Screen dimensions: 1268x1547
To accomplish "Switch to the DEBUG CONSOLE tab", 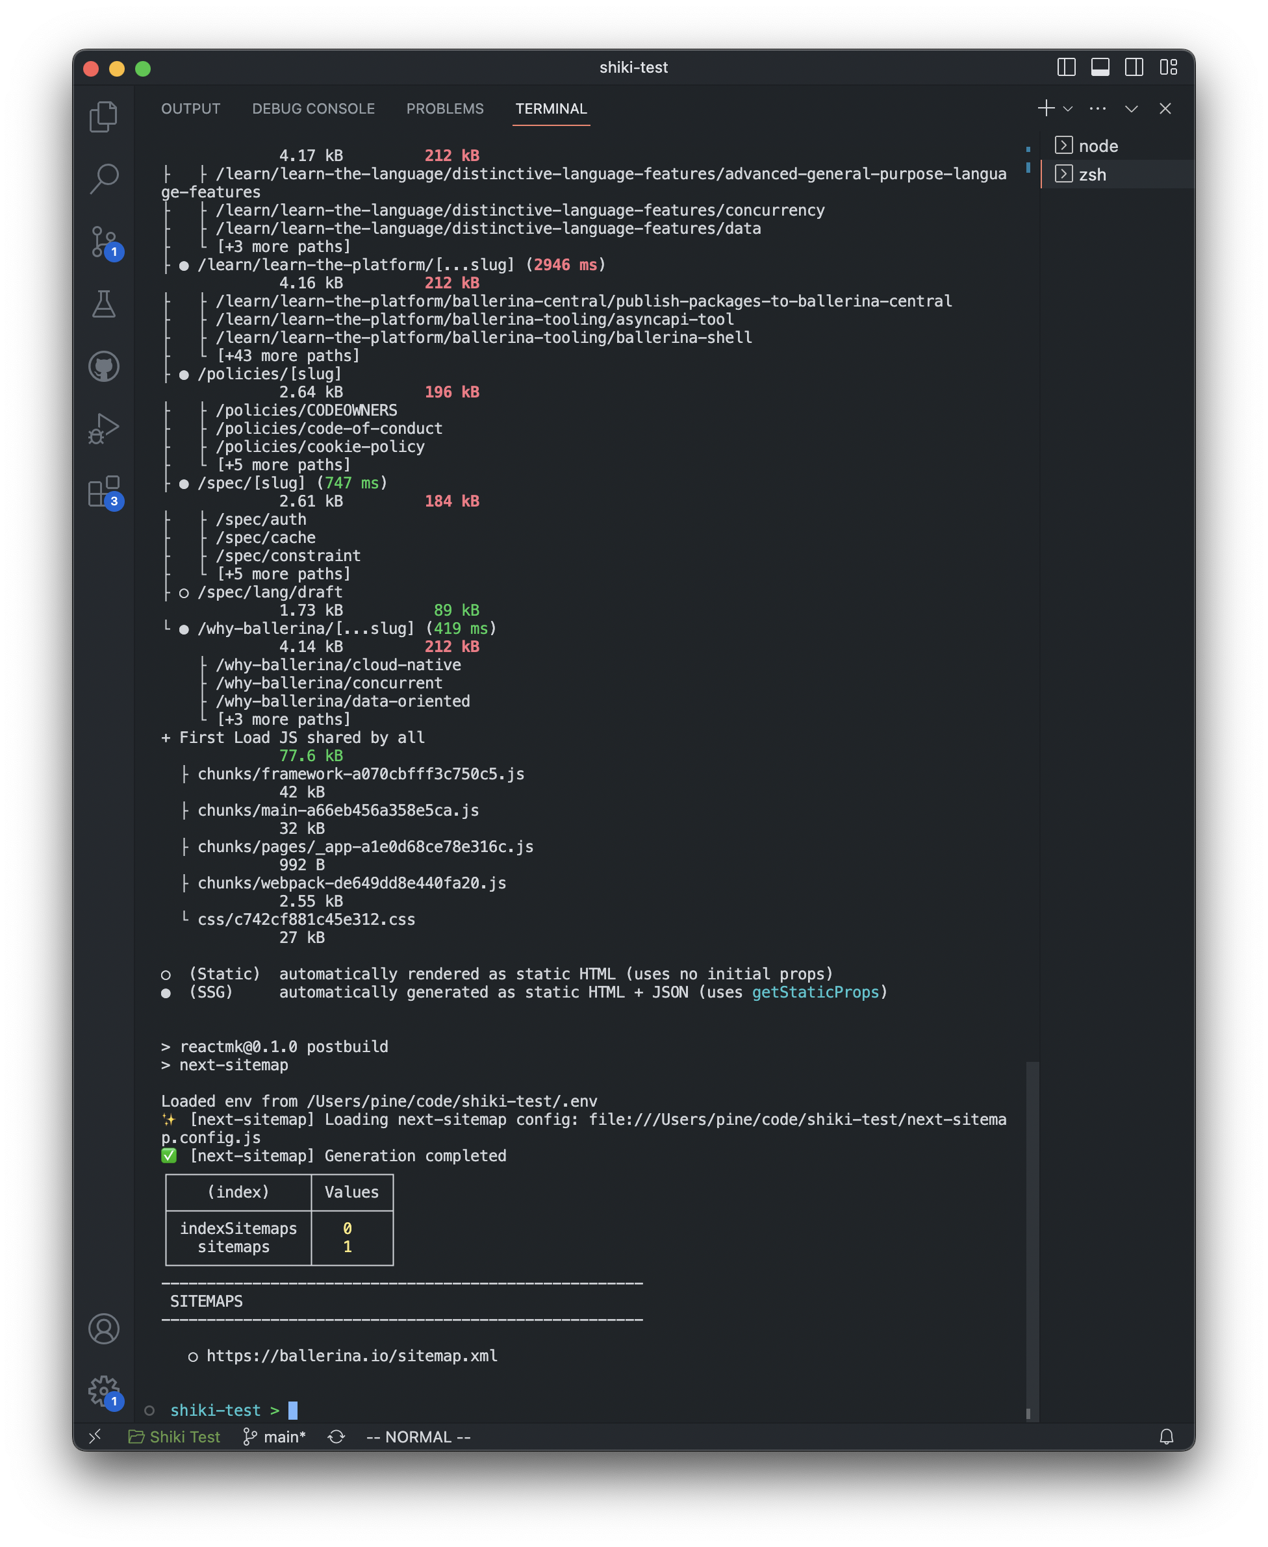I will click(312, 108).
